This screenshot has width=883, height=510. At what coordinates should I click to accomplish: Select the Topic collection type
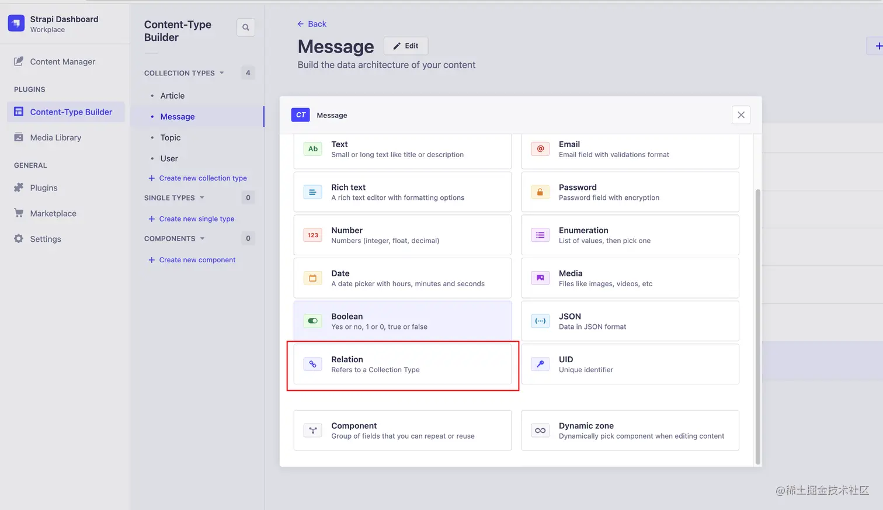tap(171, 138)
